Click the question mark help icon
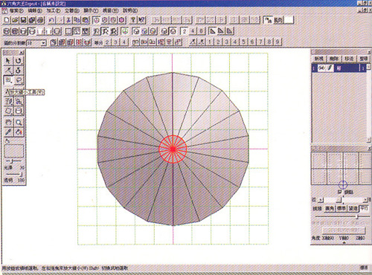Viewport: 372px width, 275px height. pos(133,20)
